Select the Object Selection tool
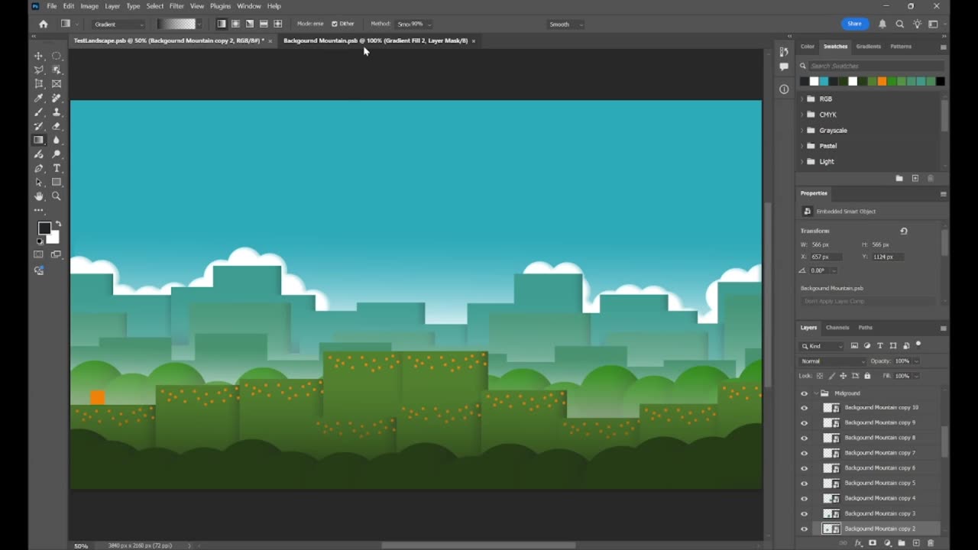Viewport: 978px width, 550px height. click(57, 70)
